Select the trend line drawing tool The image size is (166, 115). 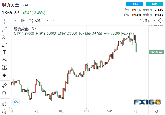[x=4, y=29]
